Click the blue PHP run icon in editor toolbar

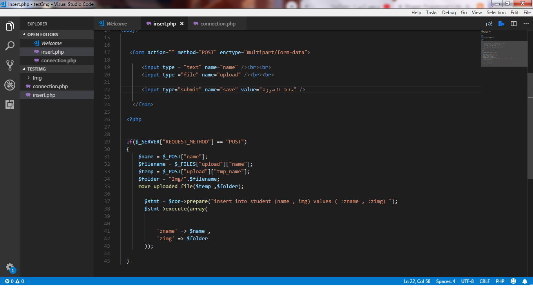pyautogui.click(x=502, y=24)
